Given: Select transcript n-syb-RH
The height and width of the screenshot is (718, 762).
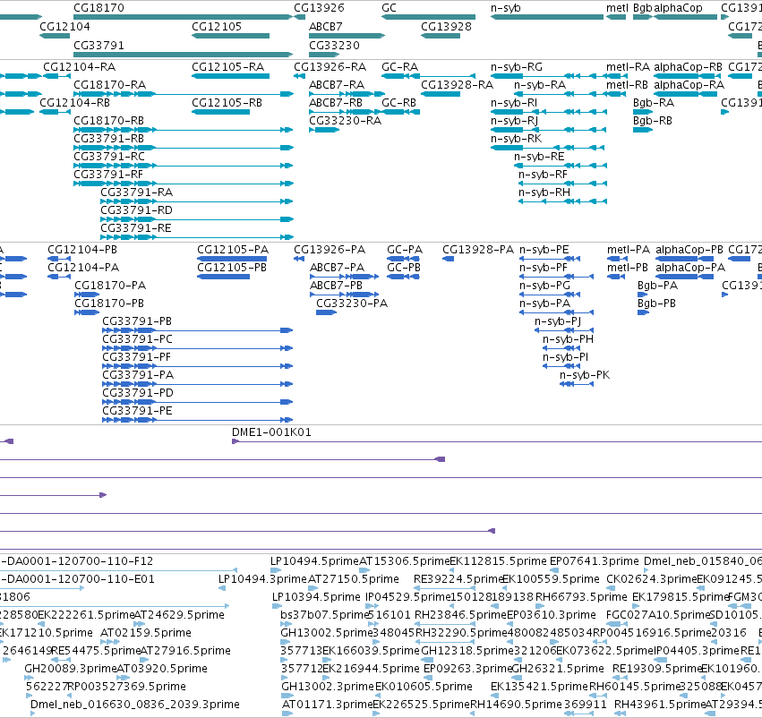Looking at the screenshot, I should click(x=562, y=201).
